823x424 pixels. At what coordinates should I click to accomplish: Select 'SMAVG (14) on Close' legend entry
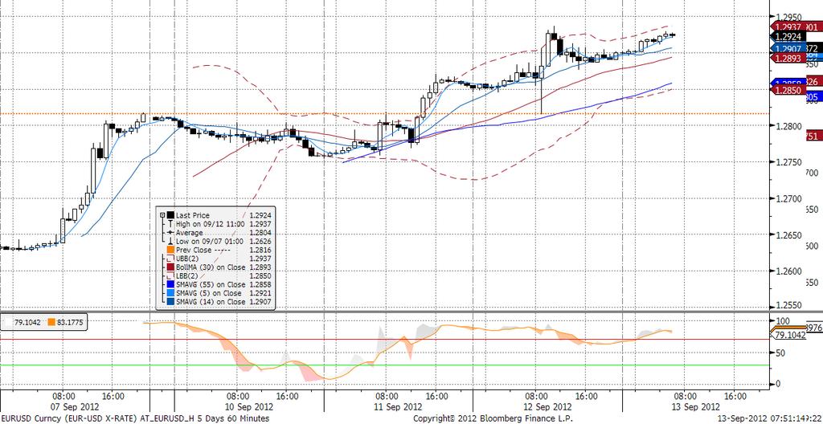211,302
